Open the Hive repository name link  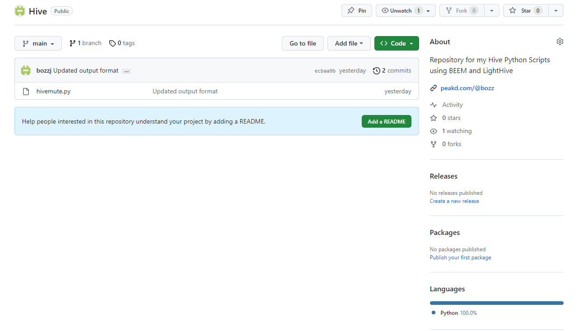click(38, 11)
